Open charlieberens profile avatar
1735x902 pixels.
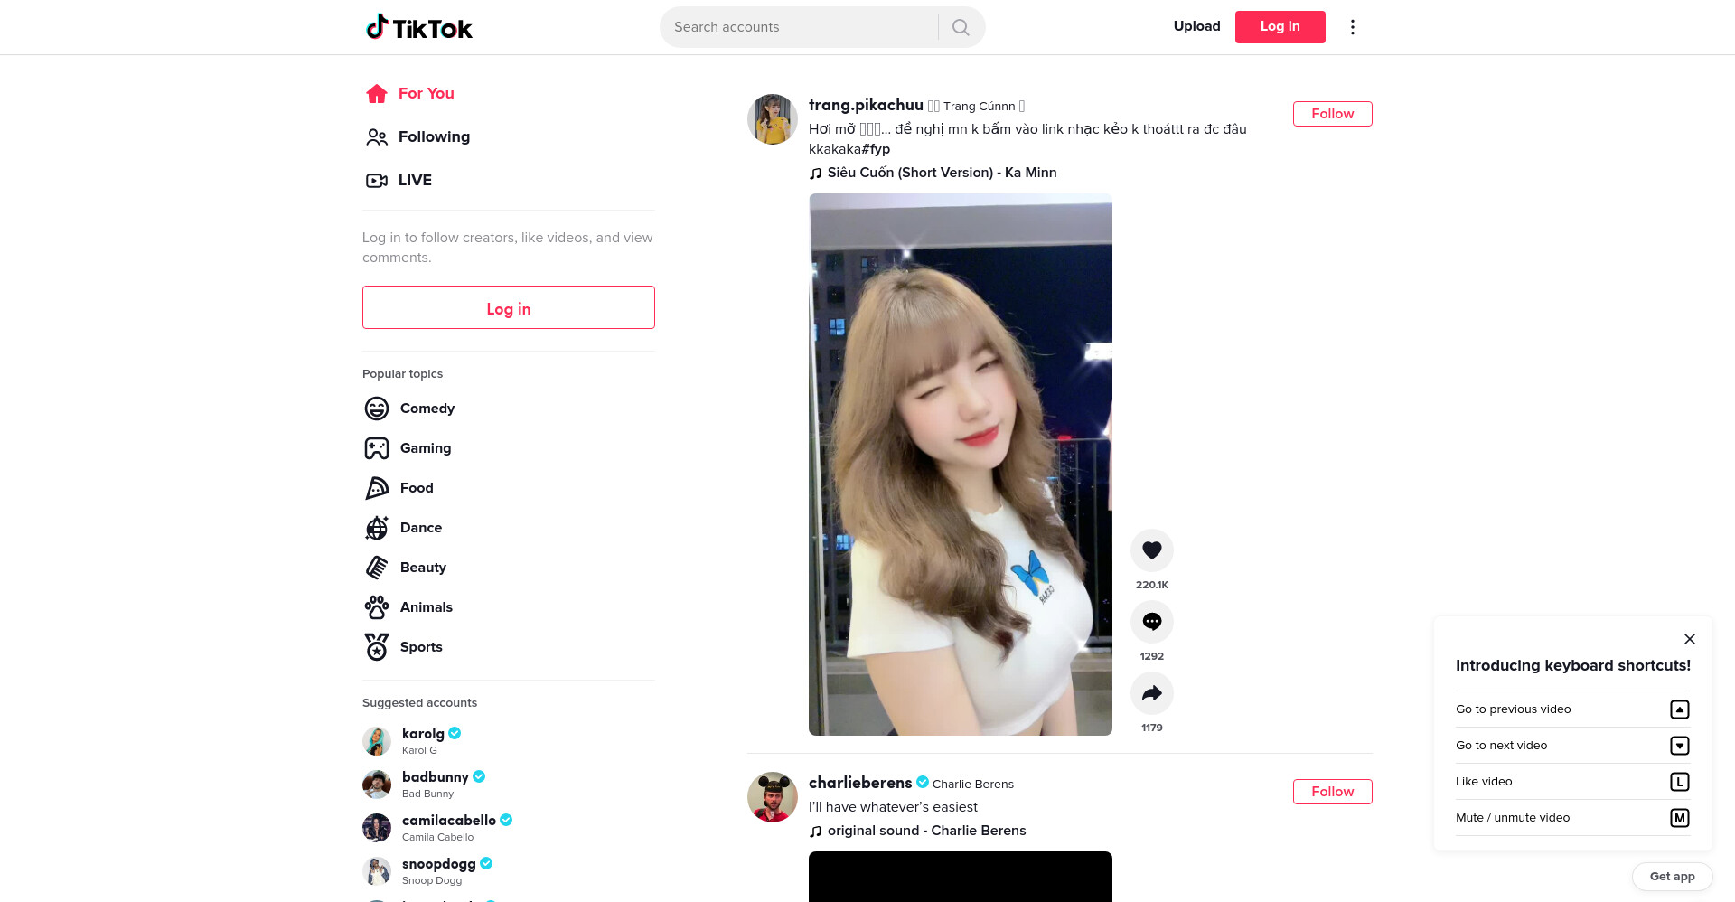click(773, 797)
